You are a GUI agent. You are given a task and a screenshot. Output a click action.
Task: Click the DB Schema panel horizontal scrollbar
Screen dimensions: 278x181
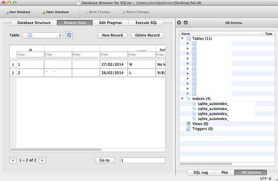(206, 164)
